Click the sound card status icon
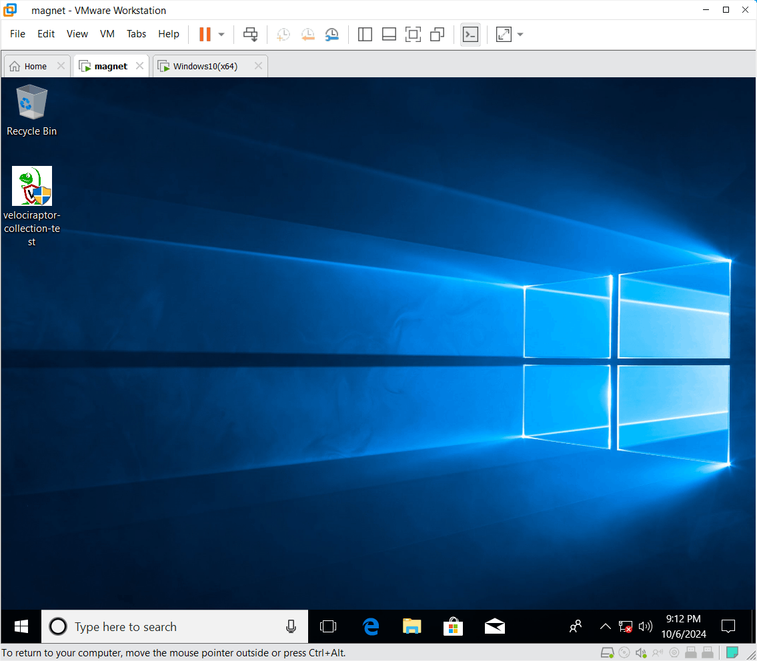 tap(641, 653)
